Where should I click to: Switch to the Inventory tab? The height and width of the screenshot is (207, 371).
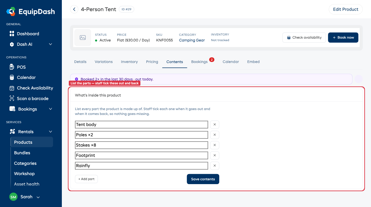click(x=129, y=62)
